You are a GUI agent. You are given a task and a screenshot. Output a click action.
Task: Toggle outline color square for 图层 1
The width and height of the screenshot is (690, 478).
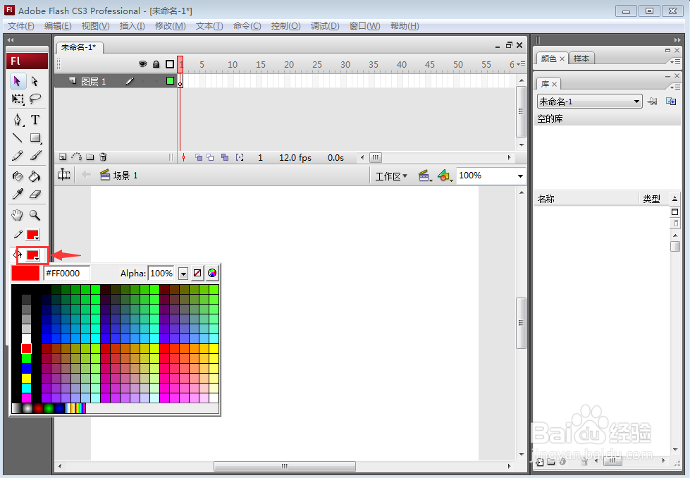tap(170, 80)
